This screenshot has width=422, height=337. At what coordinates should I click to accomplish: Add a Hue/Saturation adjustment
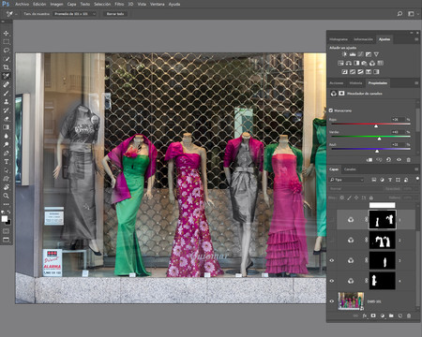[x=340, y=63]
